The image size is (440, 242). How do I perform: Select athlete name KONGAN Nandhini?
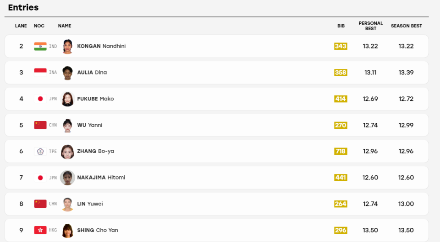pyautogui.click(x=101, y=46)
